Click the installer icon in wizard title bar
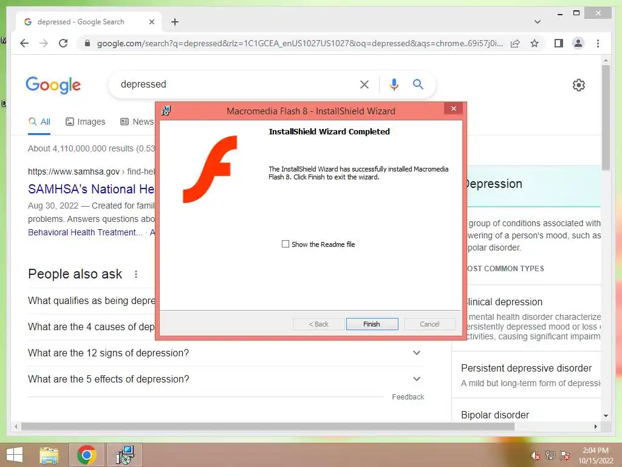Screen dimensions: 622x467 click(166, 111)
